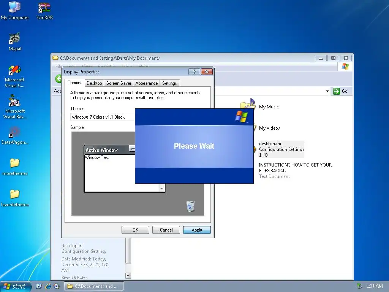389x292 pixels.
Task: Launch Internet Explorer from quick launch
Action: point(48,286)
